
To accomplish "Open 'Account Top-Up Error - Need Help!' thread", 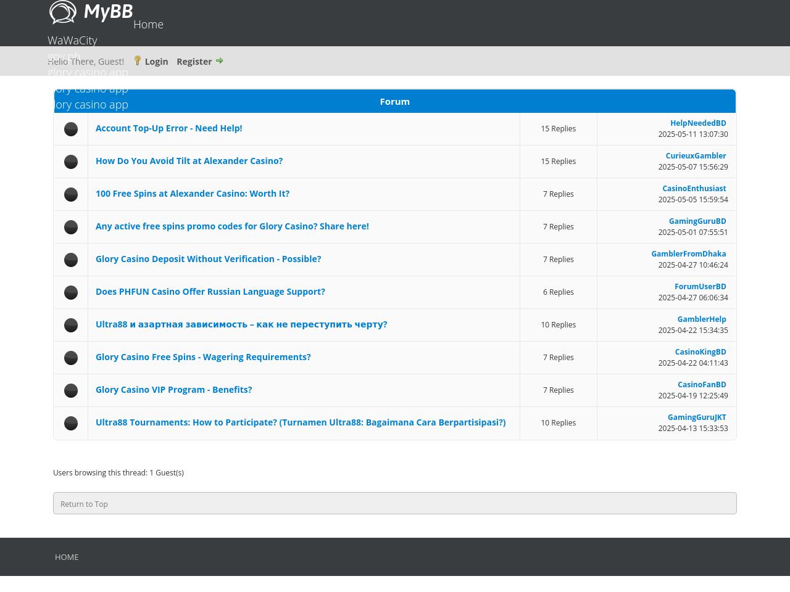I will (168, 128).
